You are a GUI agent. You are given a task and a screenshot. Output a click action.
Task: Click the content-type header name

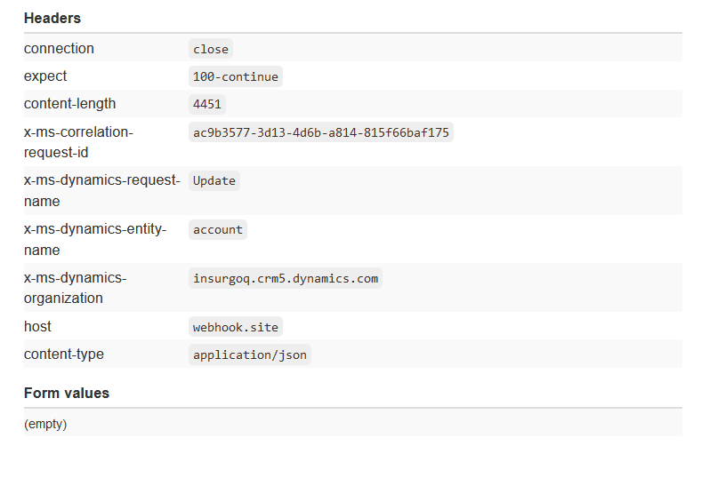pyautogui.click(x=64, y=355)
